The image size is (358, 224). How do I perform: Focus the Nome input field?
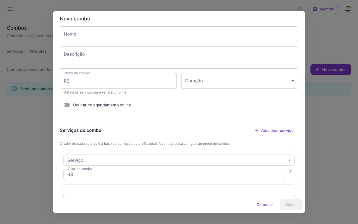179,34
